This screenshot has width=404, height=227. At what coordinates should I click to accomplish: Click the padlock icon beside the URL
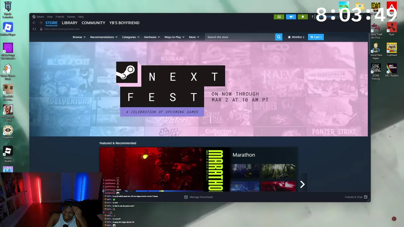tap(41, 29)
